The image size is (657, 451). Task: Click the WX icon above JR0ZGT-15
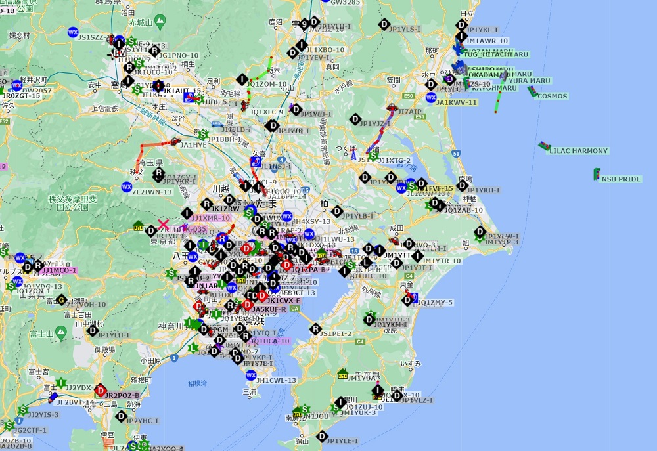[17, 85]
